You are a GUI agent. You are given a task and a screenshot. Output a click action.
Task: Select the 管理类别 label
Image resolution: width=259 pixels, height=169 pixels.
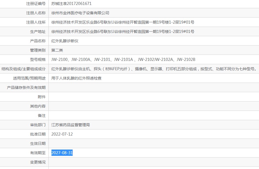point(38,50)
